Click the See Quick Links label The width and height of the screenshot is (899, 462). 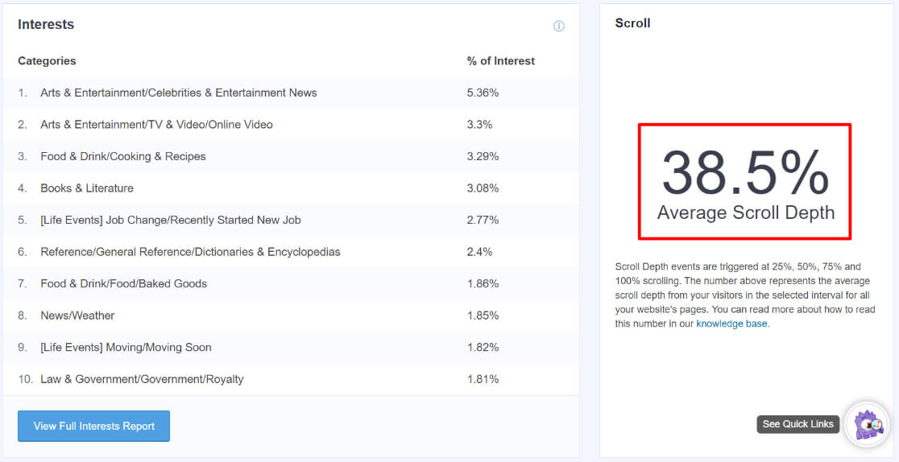(797, 424)
